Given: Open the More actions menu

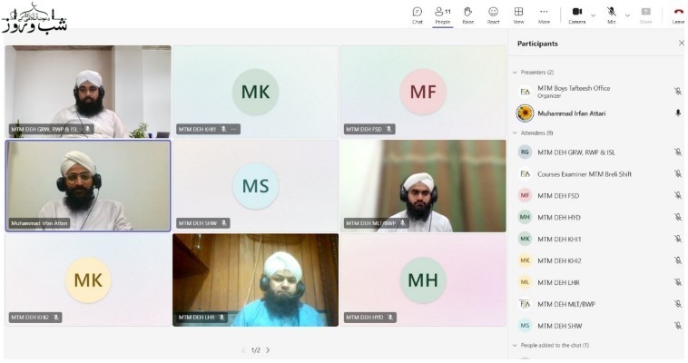Looking at the screenshot, I should click(544, 14).
